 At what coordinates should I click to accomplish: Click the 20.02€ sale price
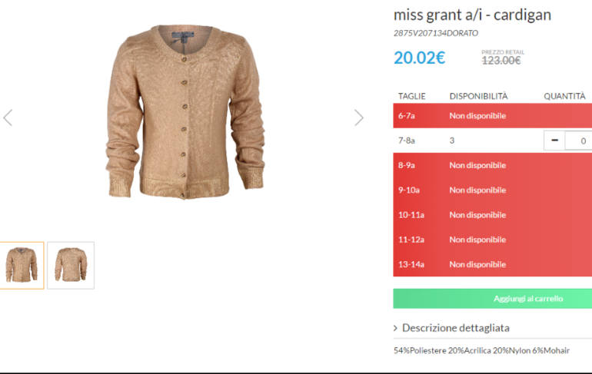(x=420, y=58)
